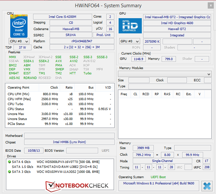The width and height of the screenshot is (216, 194).
Task: Click the Platform rPGA946B/947 field
Action: point(82,41)
